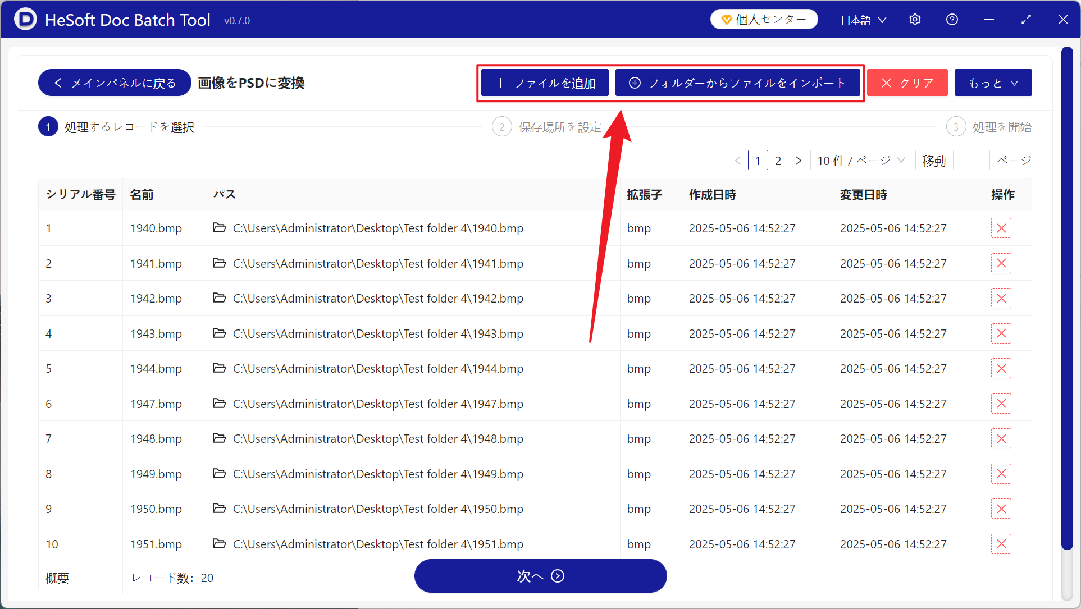
Task: Open the 10 件 / ページ page size dropdown
Action: [862, 161]
